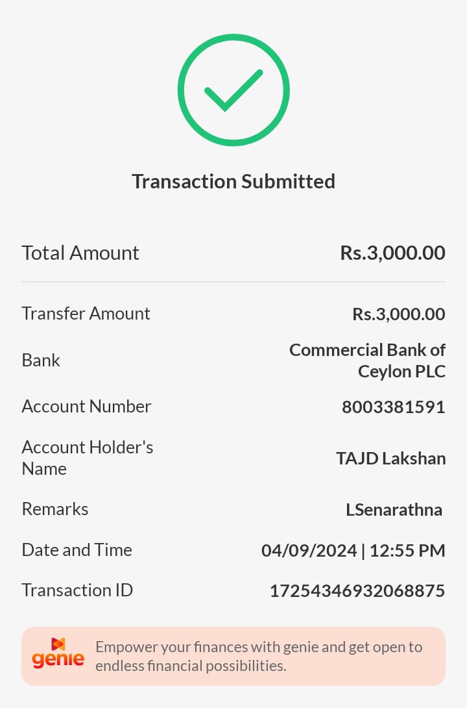Open the genie promotional banner text

tap(258, 656)
